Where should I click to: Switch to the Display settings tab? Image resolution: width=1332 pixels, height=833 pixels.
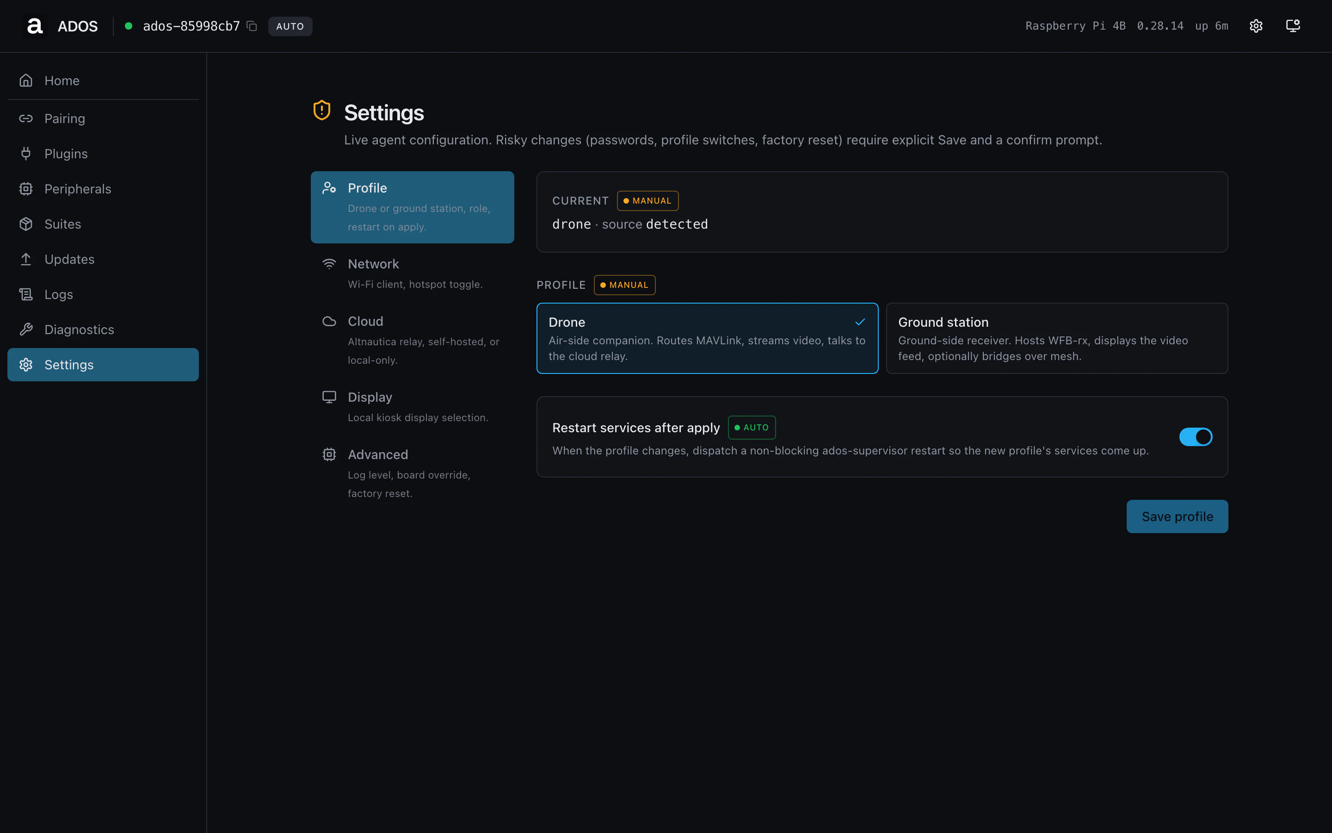412,407
